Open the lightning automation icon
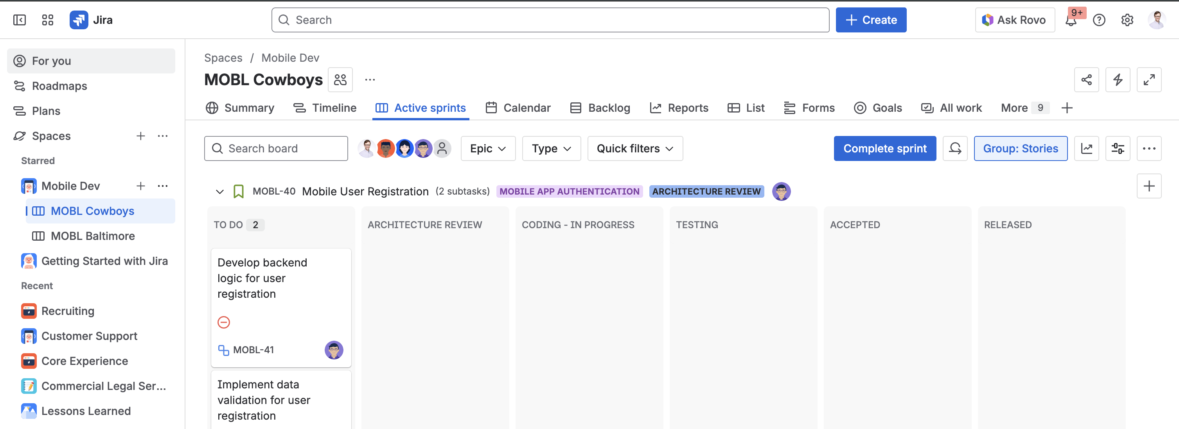 point(1118,79)
